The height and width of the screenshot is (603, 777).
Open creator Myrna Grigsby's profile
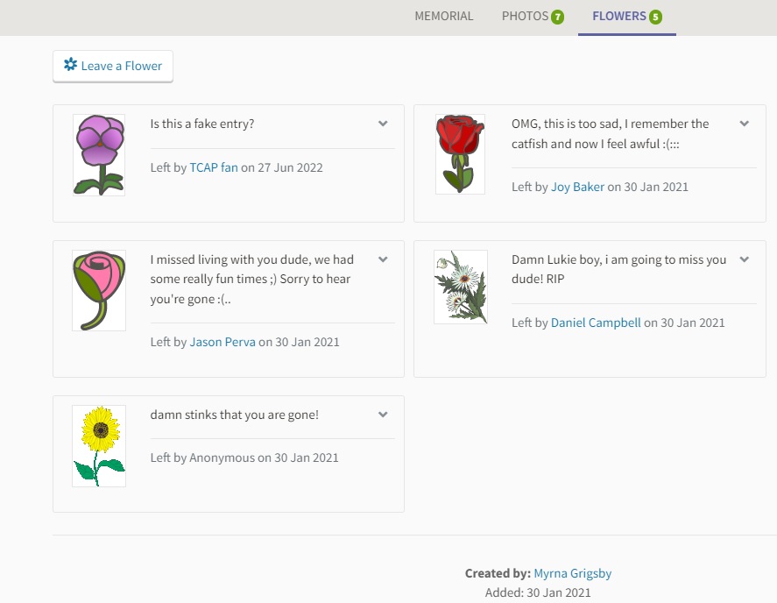pyautogui.click(x=572, y=573)
